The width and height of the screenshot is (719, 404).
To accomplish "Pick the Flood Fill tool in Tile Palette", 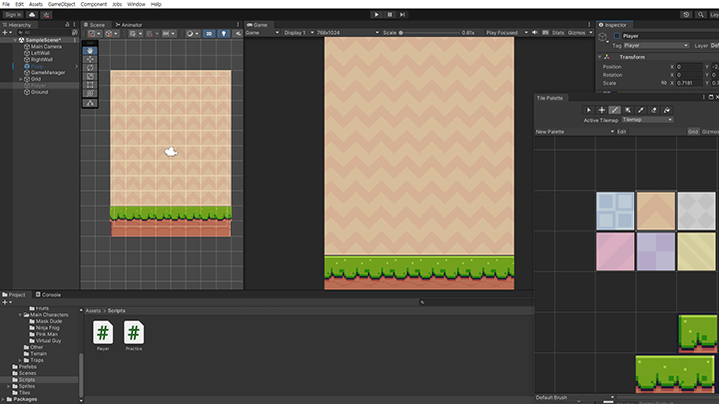I will (666, 110).
